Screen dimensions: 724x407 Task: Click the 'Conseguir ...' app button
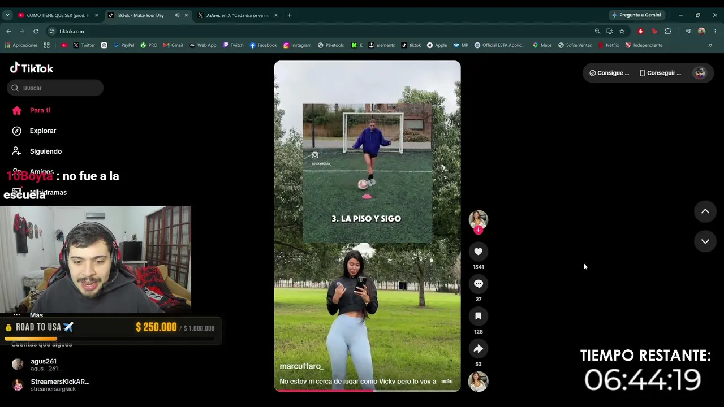point(660,73)
